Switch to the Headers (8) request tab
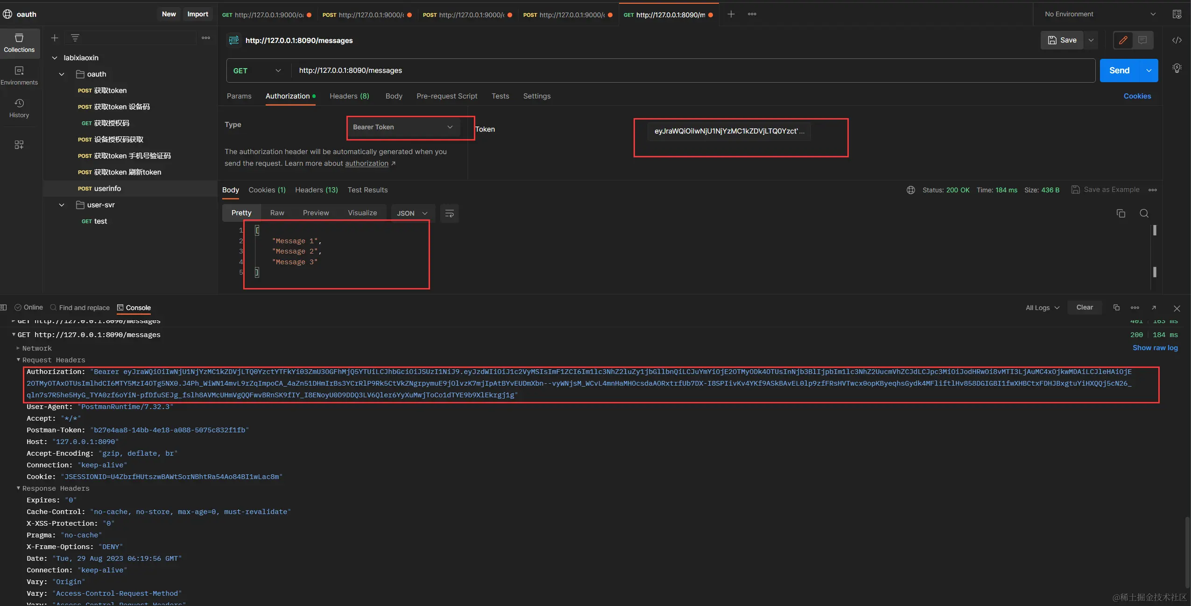 coord(349,96)
